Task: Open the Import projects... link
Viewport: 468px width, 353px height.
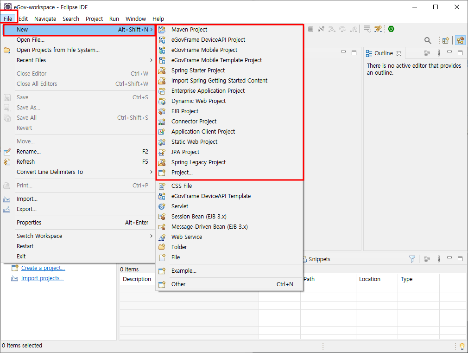Action: pos(42,278)
